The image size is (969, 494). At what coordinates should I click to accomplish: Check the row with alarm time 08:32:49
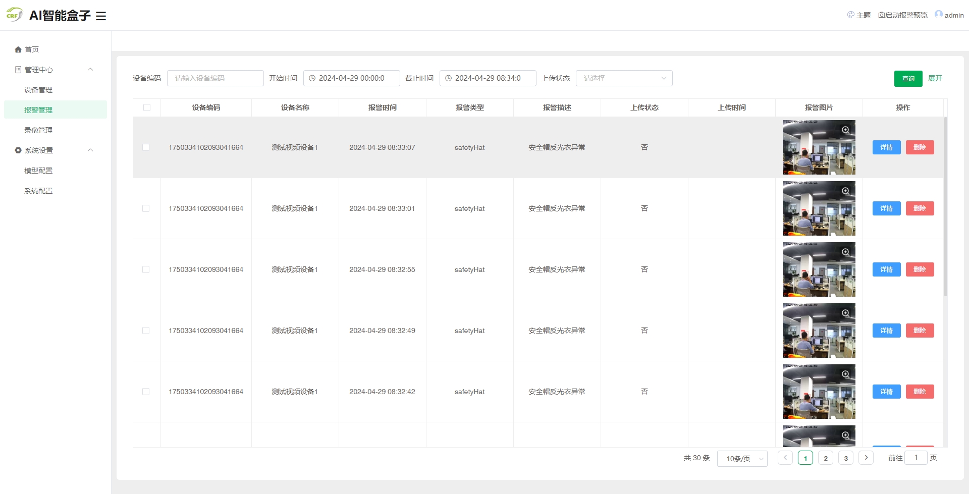pos(146,331)
